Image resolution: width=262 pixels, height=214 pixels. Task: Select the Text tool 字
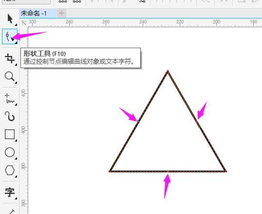(x=10, y=192)
